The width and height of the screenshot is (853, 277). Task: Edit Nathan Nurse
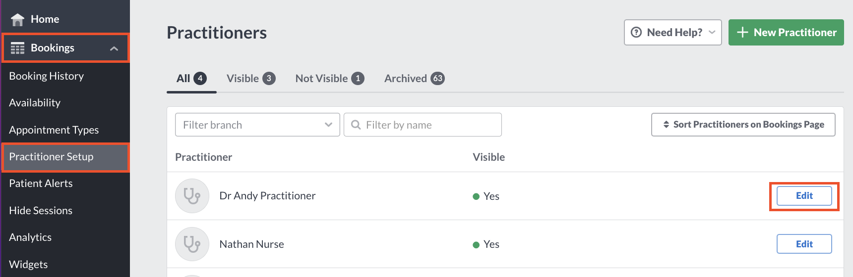[804, 244]
